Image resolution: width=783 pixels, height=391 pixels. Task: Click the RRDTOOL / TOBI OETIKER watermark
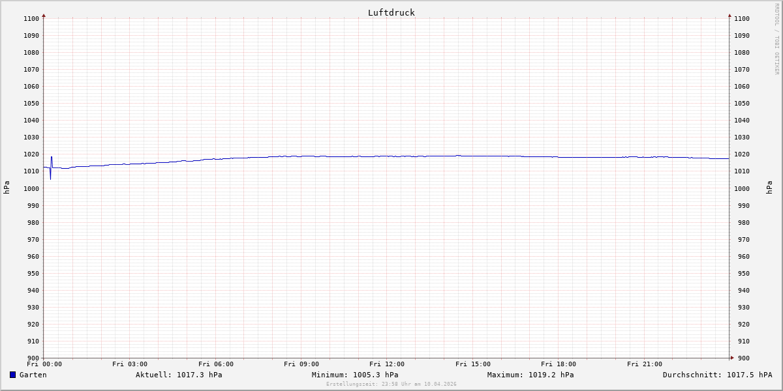pyautogui.click(x=776, y=39)
